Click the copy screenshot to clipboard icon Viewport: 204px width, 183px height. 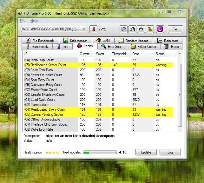click(132, 29)
